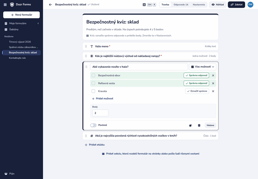
Task: Click the Body points input field
Action: coord(100,113)
